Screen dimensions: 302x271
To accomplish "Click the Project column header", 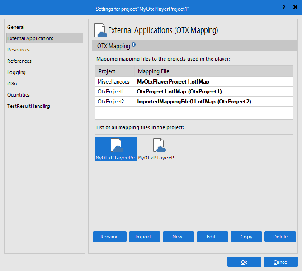I will (115, 71).
